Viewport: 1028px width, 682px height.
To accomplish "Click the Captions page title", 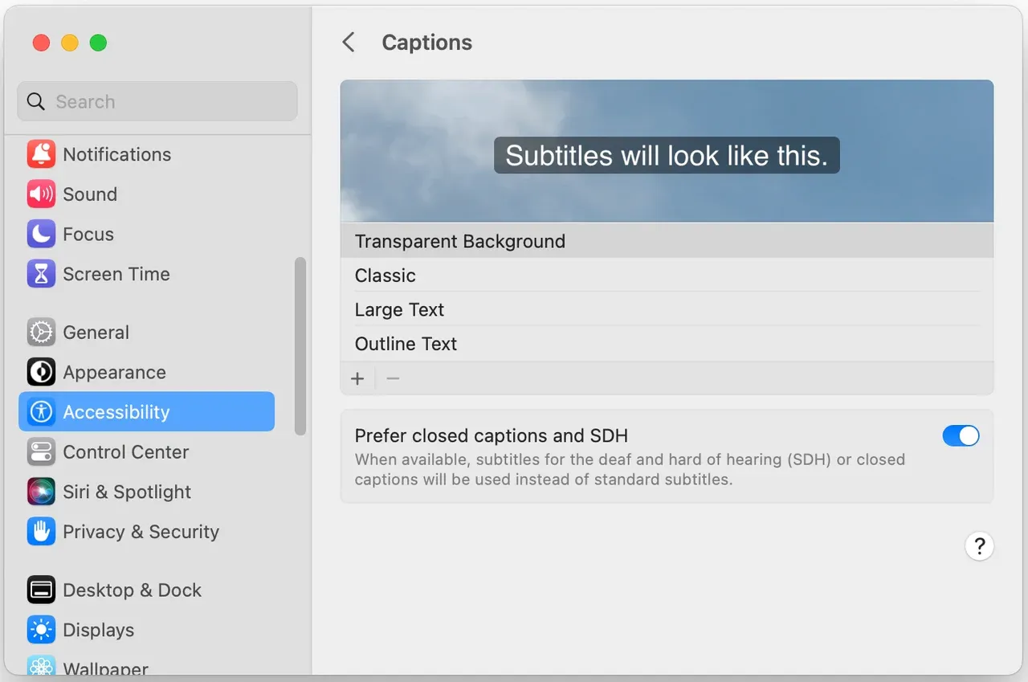I will (427, 43).
